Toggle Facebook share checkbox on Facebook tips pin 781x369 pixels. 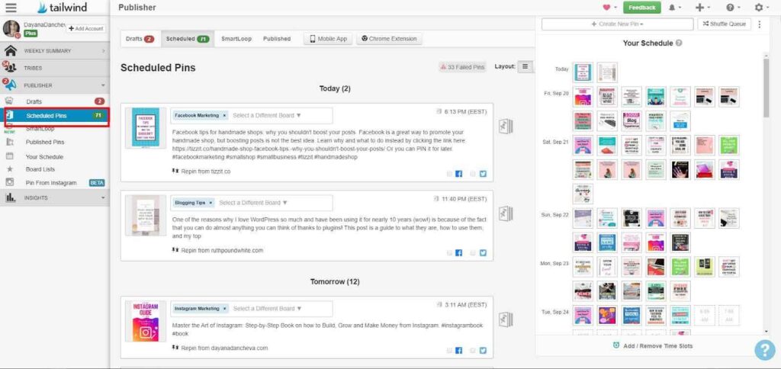(x=449, y=174)
